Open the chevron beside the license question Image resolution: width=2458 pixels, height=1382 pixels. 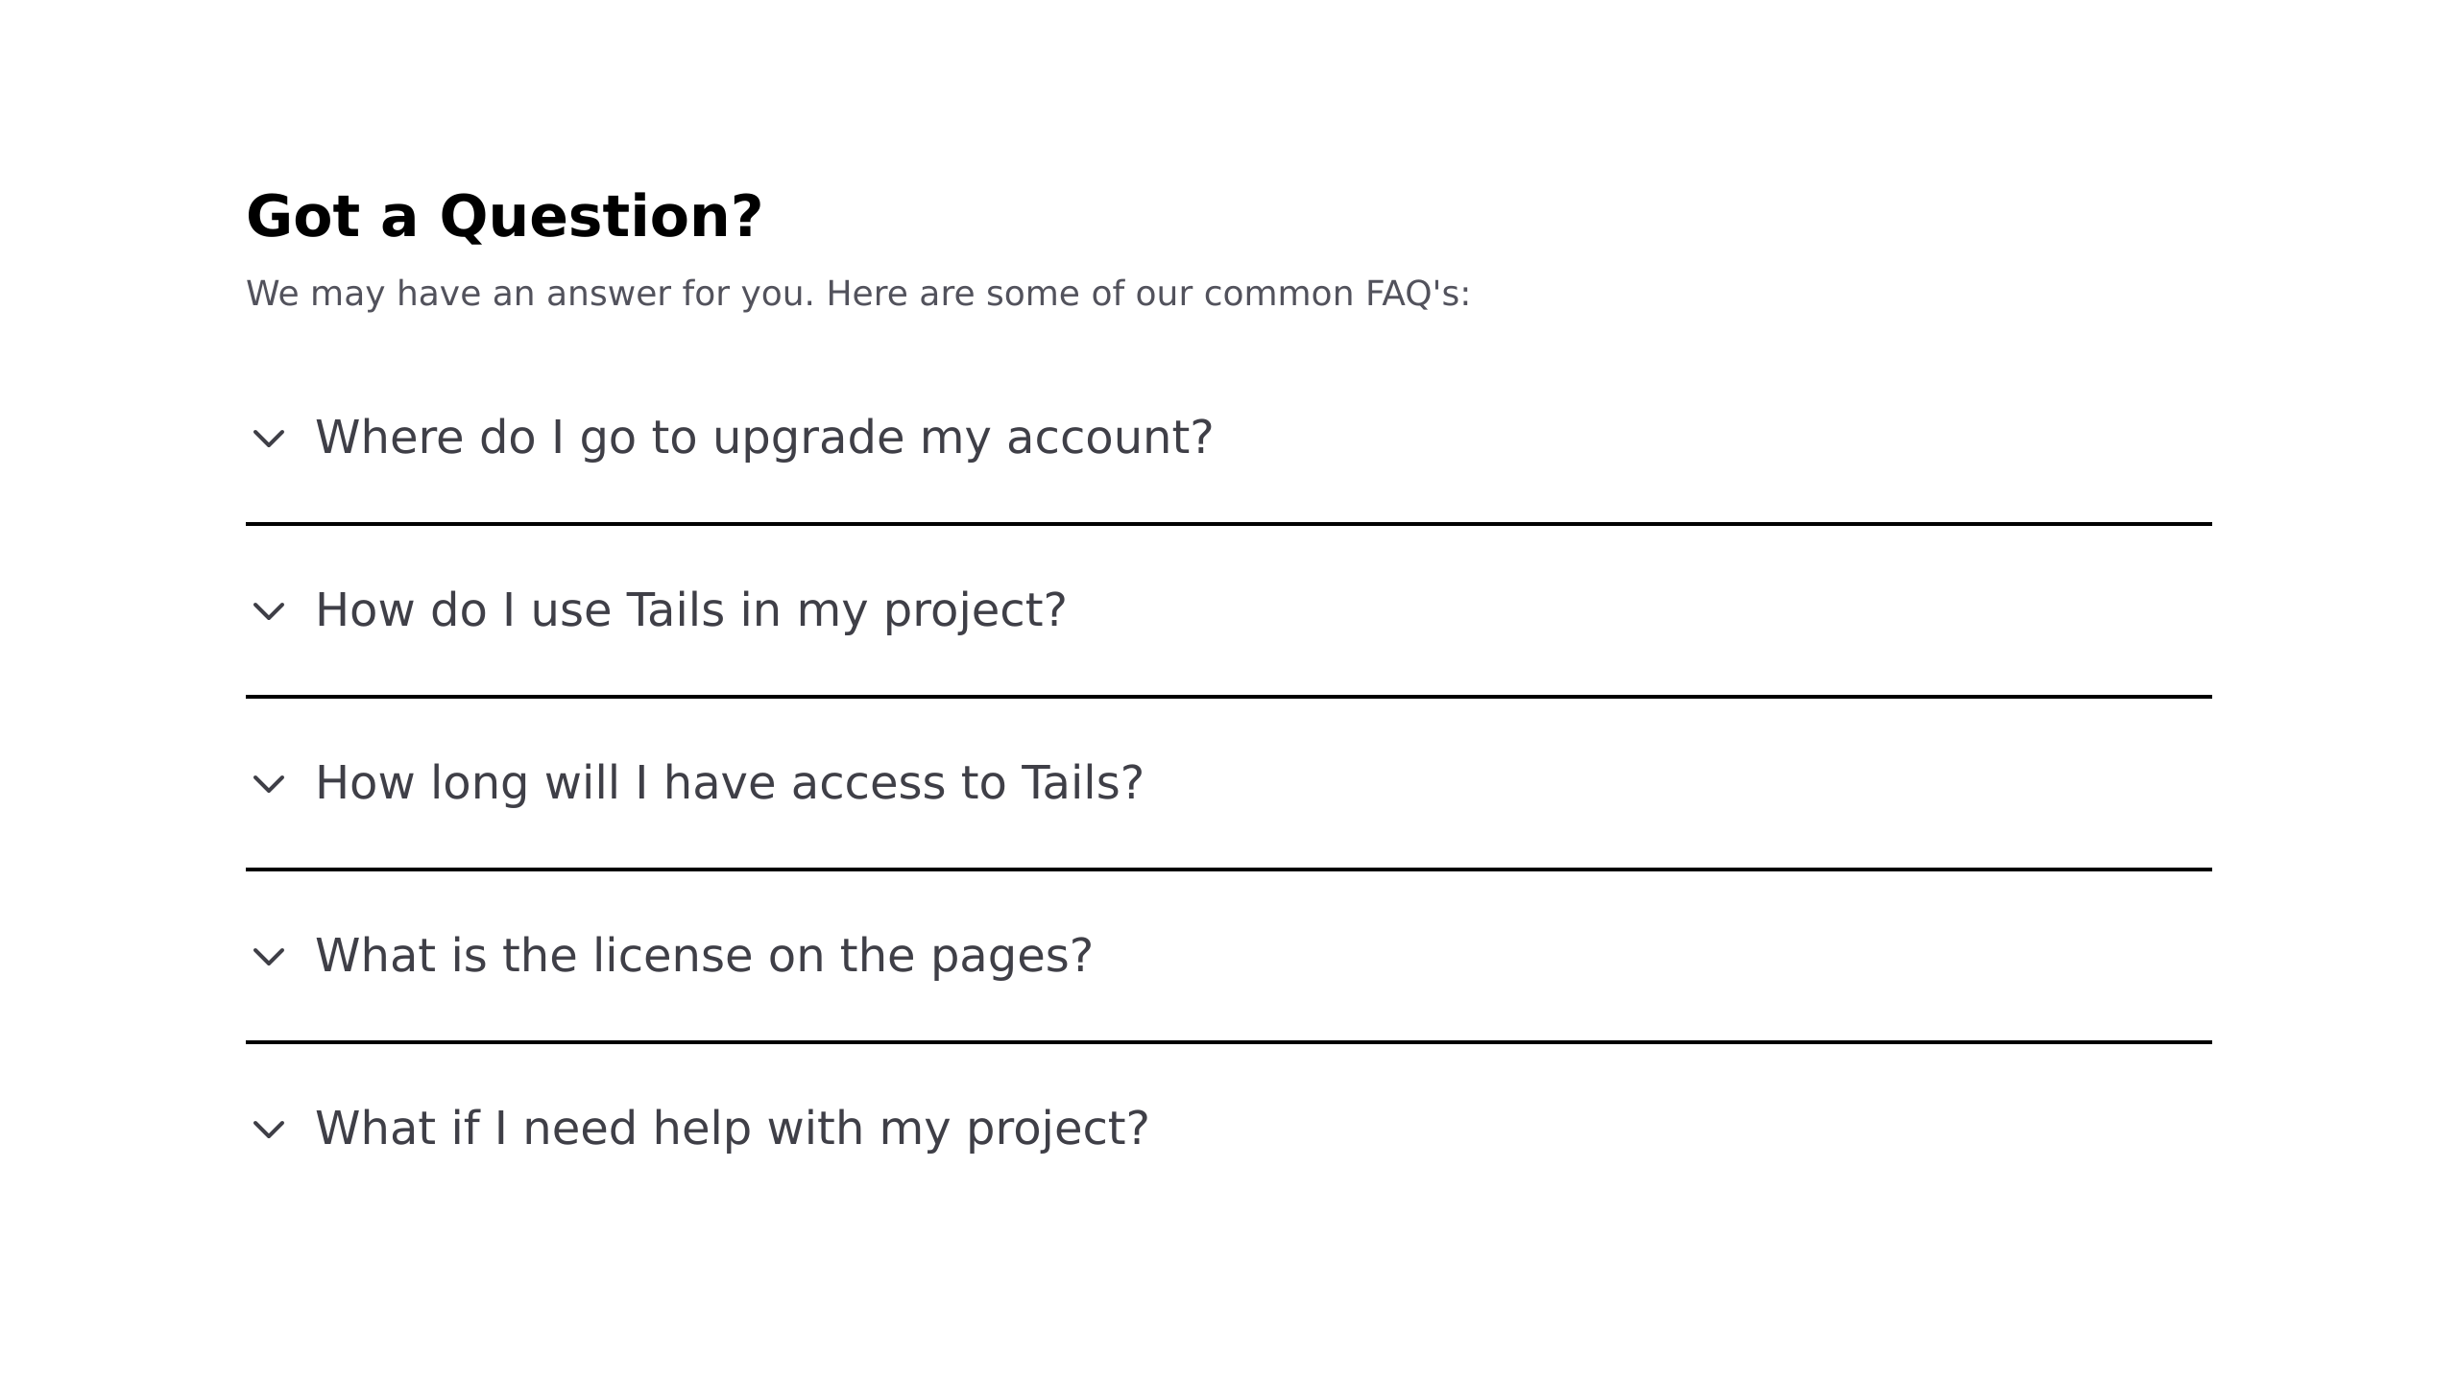[x=268, y=957]
